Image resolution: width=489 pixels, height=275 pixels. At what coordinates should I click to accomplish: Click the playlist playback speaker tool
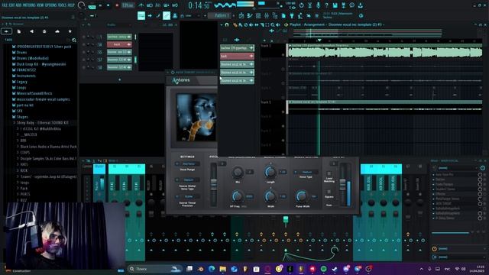tap(278, 24)
